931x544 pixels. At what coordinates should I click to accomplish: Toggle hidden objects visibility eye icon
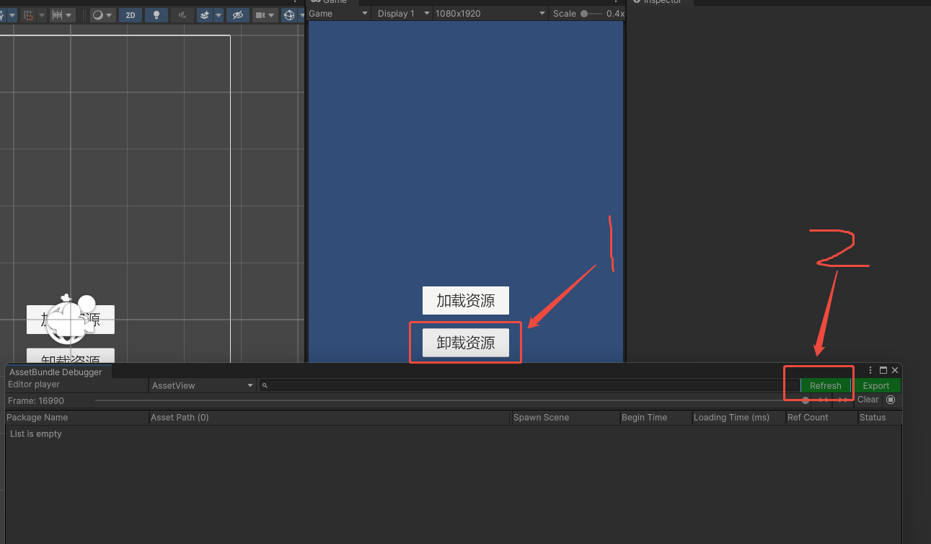tap(238, 15)
